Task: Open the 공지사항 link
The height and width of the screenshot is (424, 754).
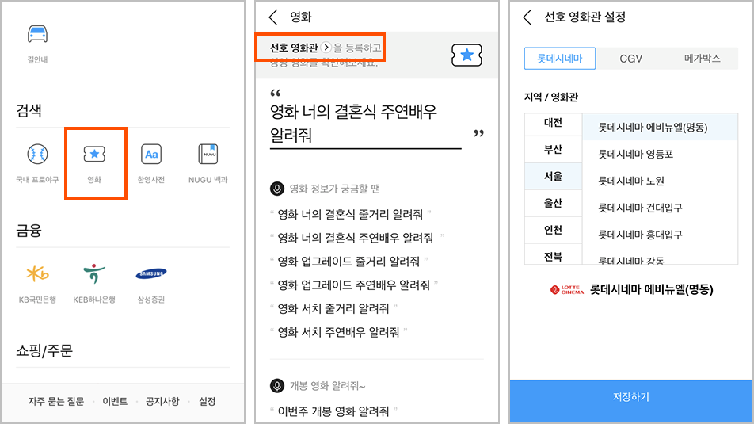Action: tap(162, 401)
